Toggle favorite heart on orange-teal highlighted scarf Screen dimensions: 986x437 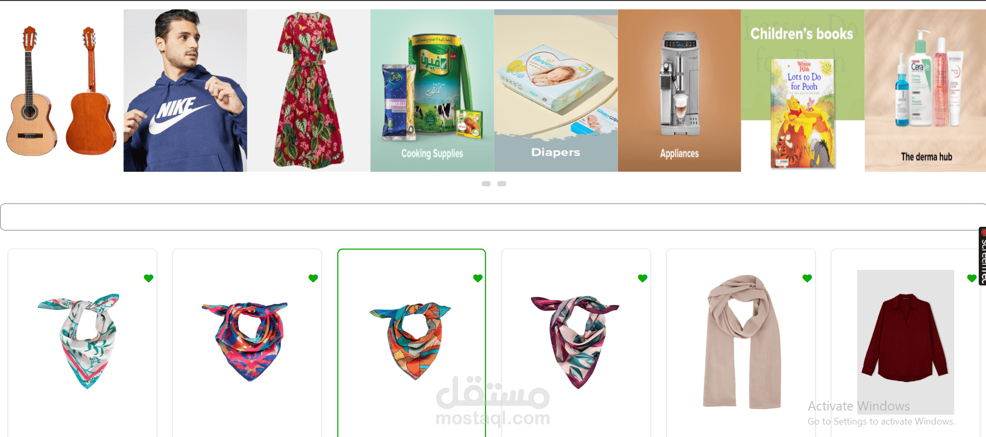[x=478, y=278]
